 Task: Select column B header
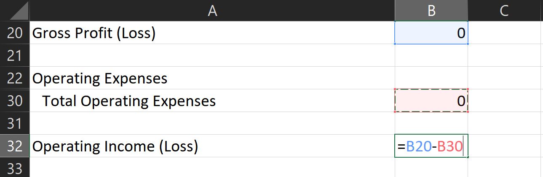(x=431, y=11)
